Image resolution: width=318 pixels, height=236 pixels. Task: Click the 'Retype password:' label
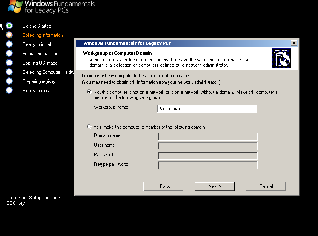click(111, 164)
